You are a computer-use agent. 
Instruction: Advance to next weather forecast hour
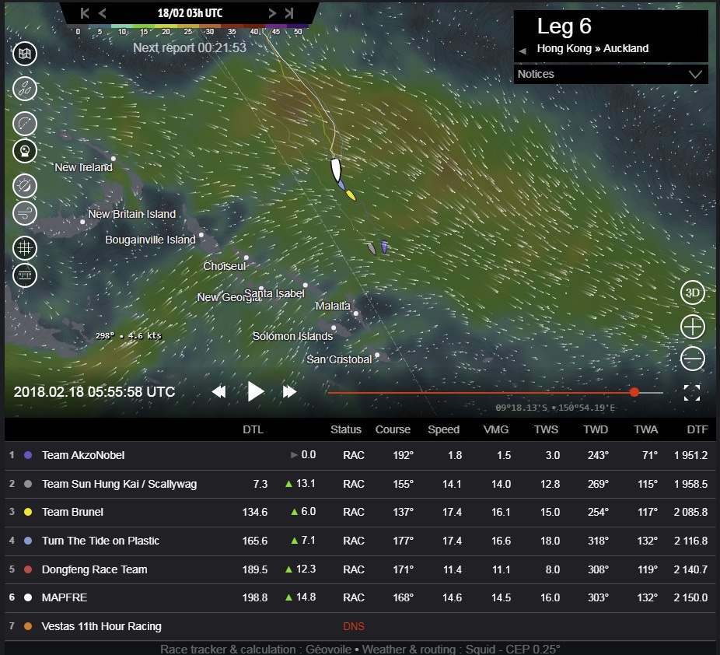point(272,13)
